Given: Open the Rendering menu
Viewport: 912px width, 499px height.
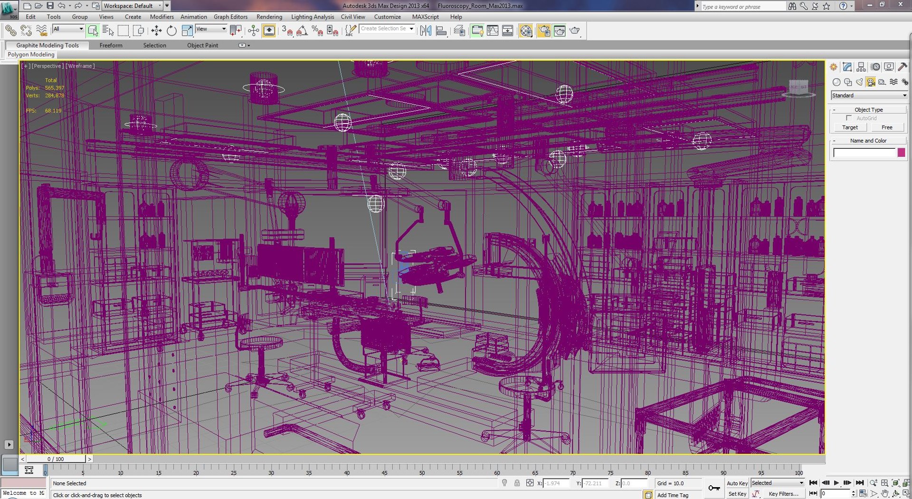Looking at the screenshot, I should pyautogui.click(x=269, y=17).
